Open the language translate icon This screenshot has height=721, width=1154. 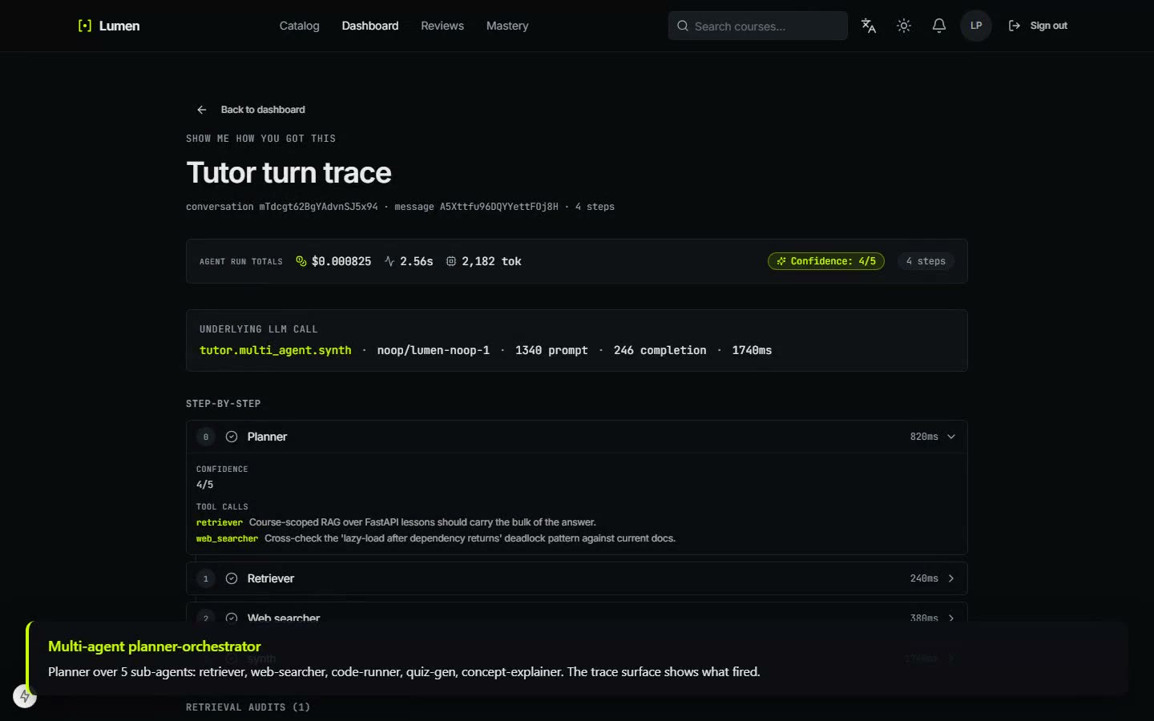click(x=869, y=26)
